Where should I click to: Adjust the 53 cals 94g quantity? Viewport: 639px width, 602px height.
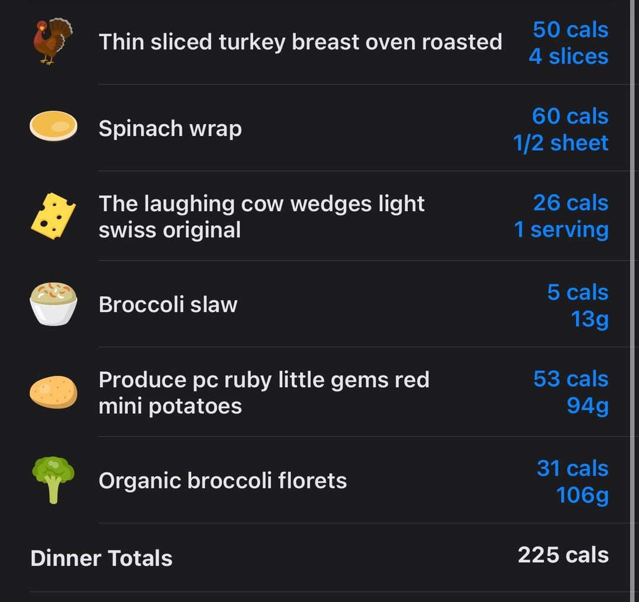point(571,393)
